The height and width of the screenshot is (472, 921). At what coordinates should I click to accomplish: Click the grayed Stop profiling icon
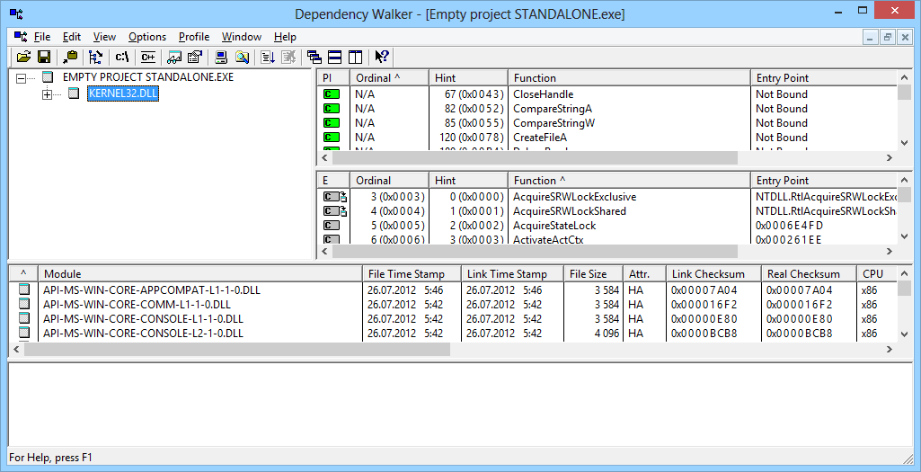[288, 57]
